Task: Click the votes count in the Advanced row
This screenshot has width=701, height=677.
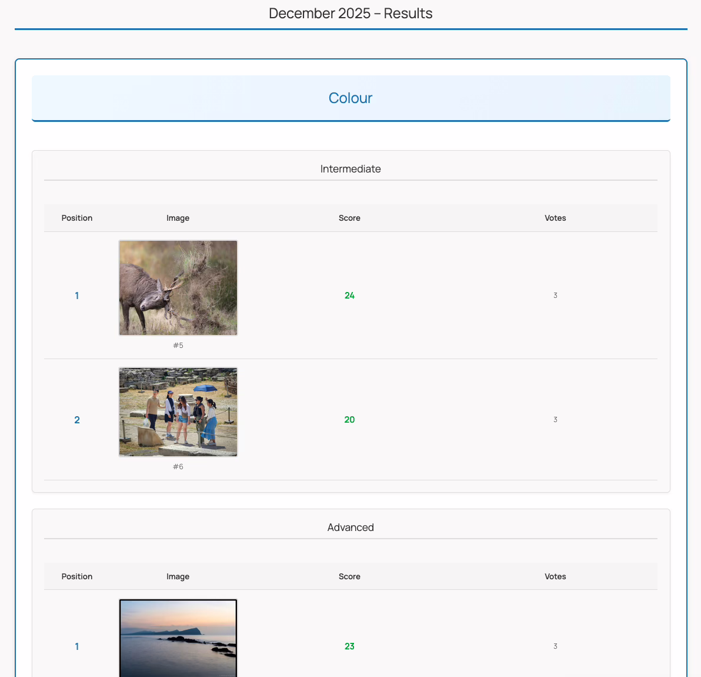Action: coord(555,646)
